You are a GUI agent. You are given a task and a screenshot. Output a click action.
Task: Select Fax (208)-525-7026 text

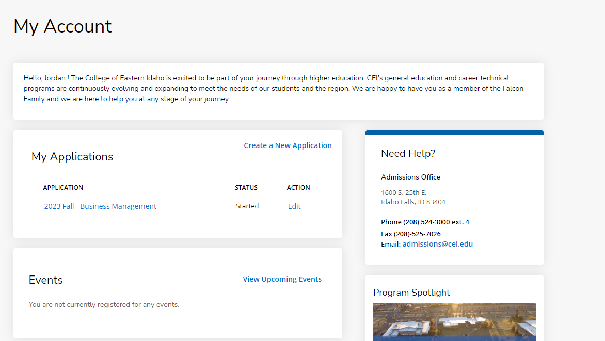(410, 234)
